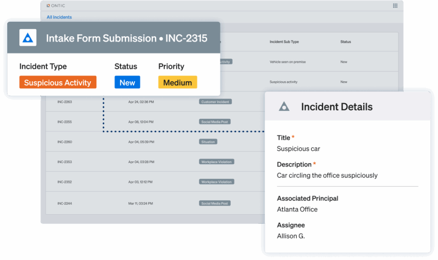
Task: Select incident row INC-2255
Action: click(x=155, y=122)
